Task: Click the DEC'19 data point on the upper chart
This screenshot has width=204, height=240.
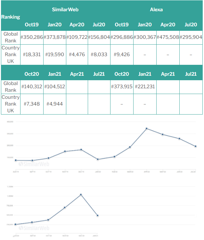Action: [81, 150]
